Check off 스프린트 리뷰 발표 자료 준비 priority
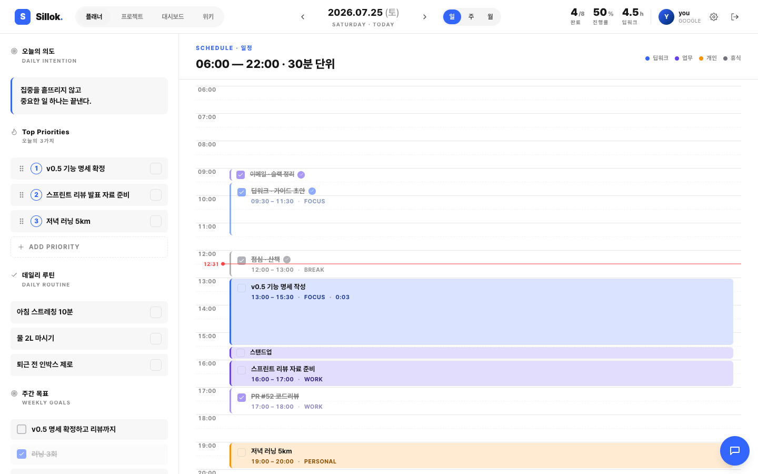This screenshot has height=474, width=758. [156, 195]
